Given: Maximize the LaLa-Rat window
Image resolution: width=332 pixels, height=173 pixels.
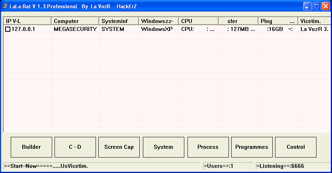Looking at the screenshot, I should click(316, 6).
